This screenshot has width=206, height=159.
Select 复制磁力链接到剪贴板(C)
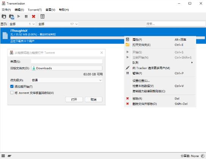[x=160, y=91]
